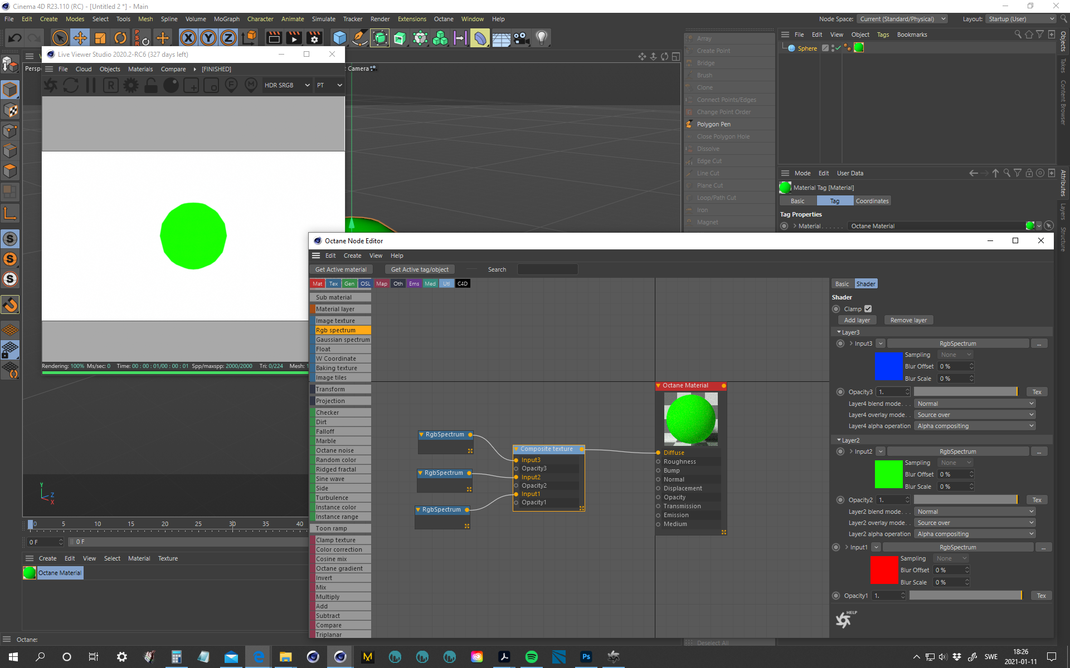Toggle the Clamp checkbox in Shader
Image resolution: width=1070 pixels, height=668 pixels.
[x=868, y=309]
